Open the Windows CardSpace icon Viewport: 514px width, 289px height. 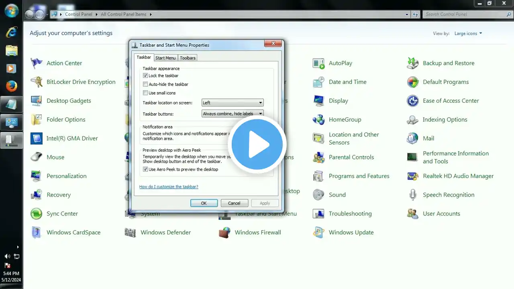(37, 232)
